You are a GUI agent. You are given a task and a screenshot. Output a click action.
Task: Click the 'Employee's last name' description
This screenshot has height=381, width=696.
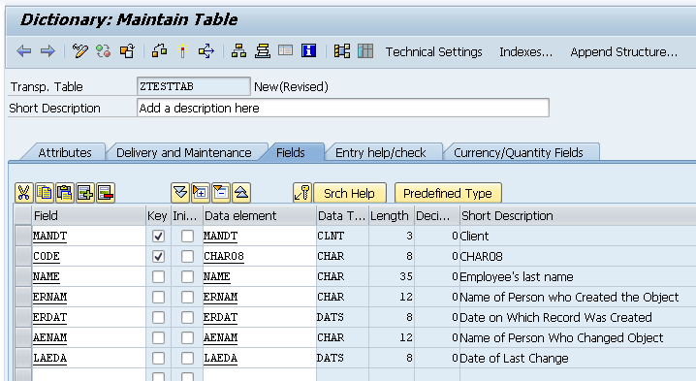click(x=517, y=277)
